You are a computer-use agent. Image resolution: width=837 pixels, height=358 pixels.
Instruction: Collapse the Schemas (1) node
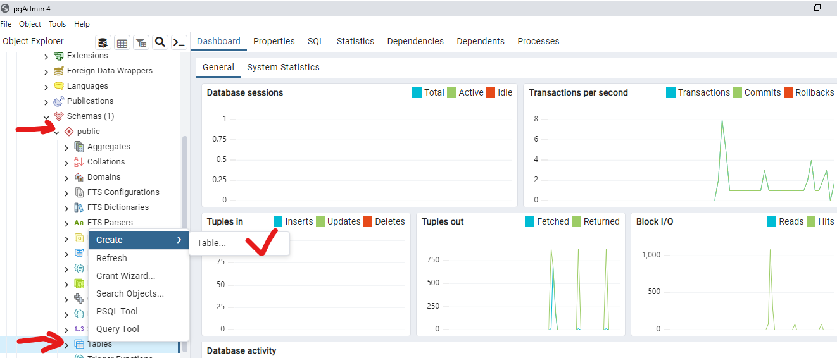pos(46,117)
